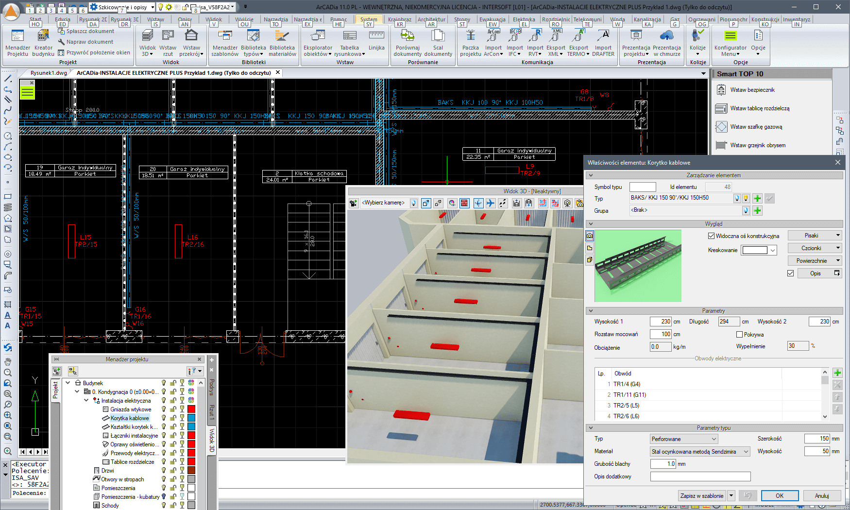Click the blue Korytka kablowe color swatch
850x510 pixels.
191,418
